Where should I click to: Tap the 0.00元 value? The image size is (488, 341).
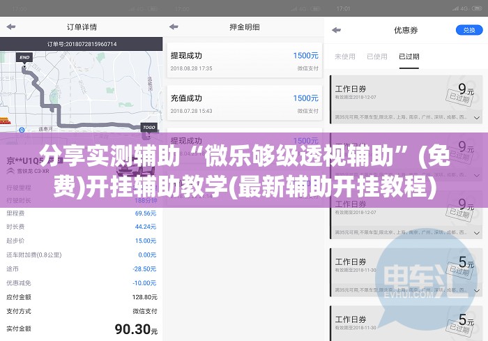(147, 255)
